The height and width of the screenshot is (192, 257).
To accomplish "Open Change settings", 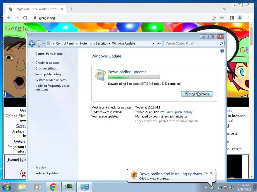I will coord(46,68).
